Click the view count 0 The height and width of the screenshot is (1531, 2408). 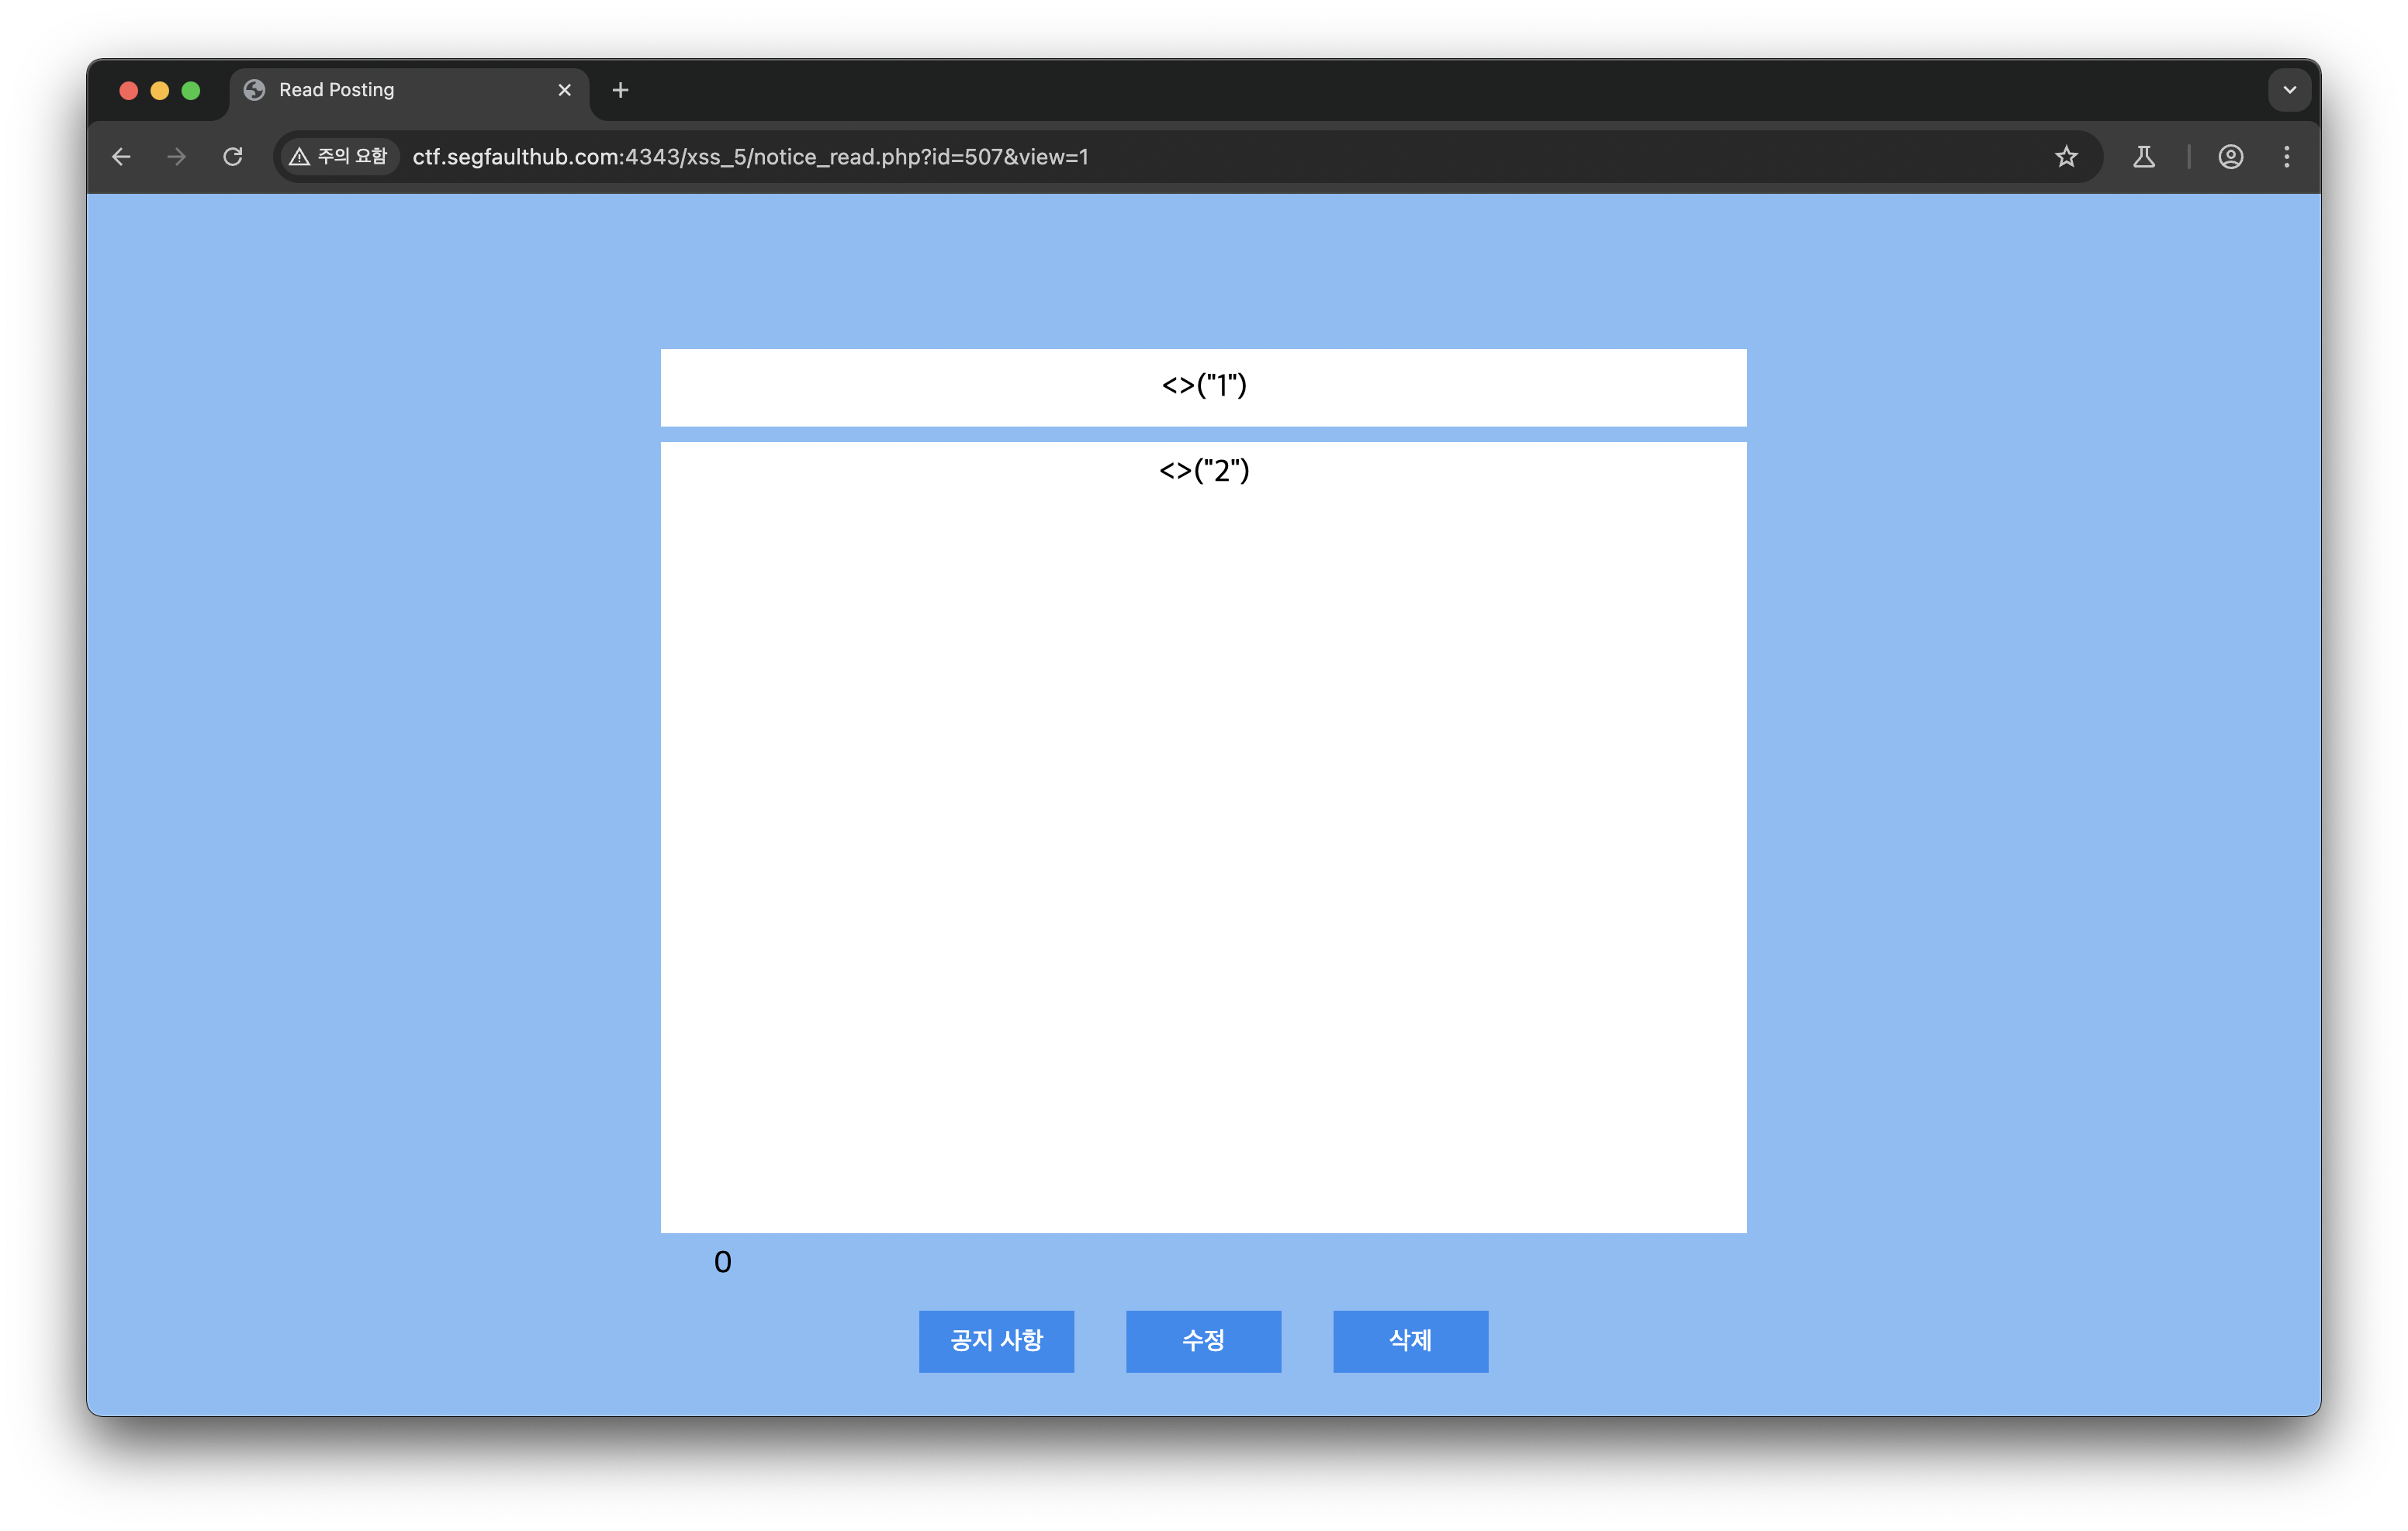pyautogui.click(x=722, y=1262)
